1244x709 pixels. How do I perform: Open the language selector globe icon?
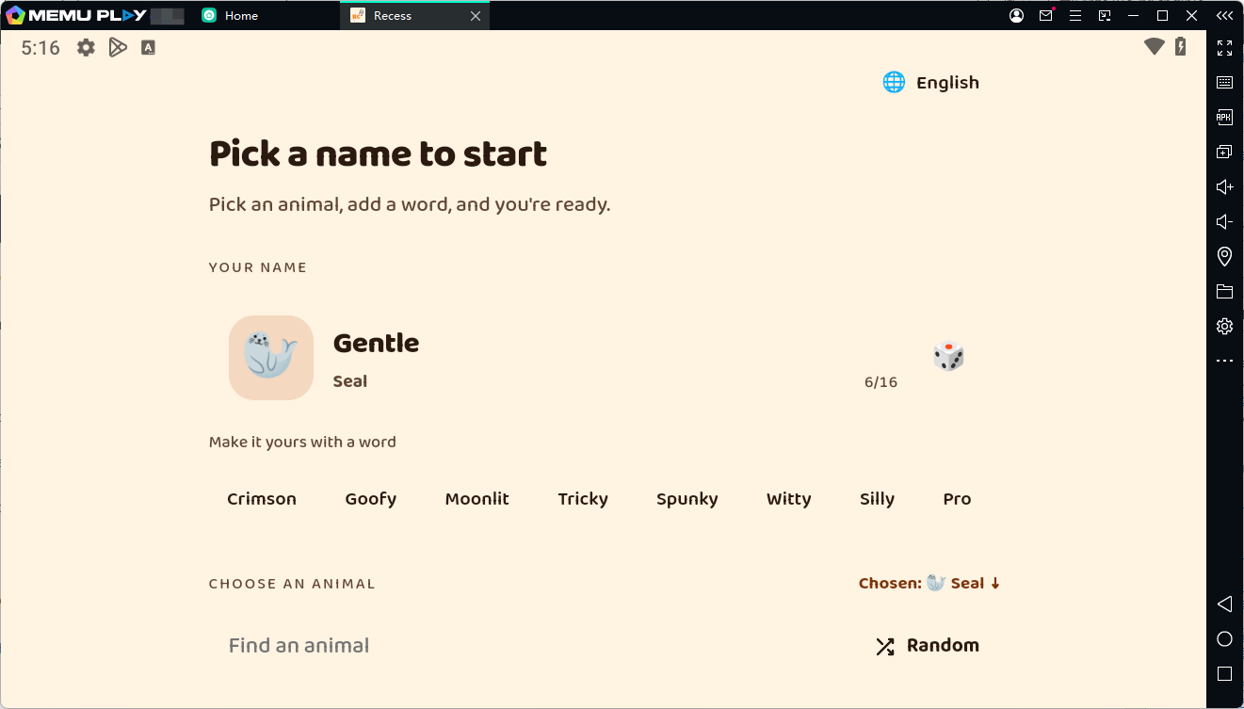[894, 83]
